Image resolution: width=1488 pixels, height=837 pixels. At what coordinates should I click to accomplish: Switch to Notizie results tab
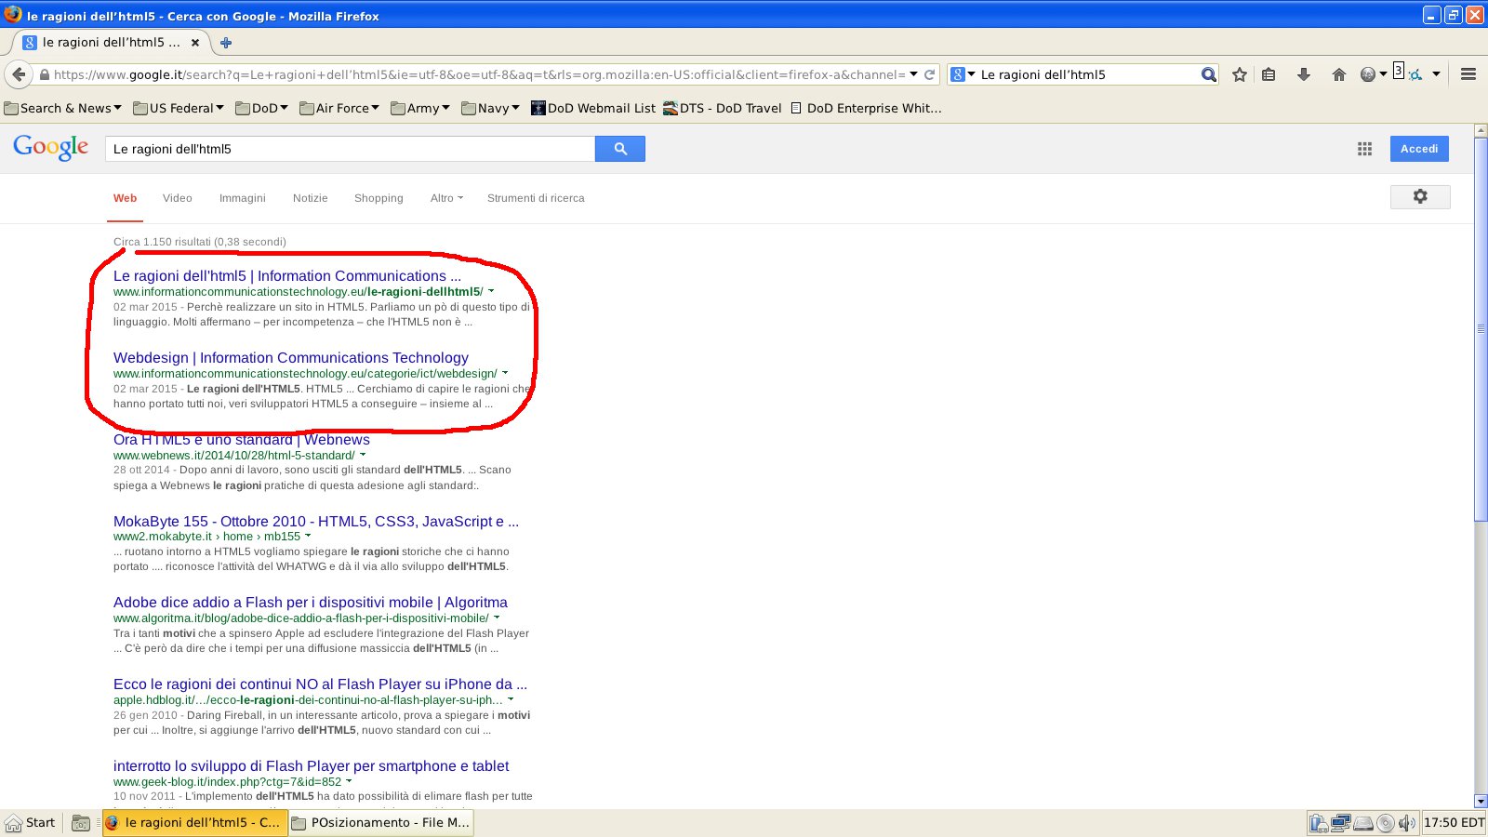pos(310,198)
